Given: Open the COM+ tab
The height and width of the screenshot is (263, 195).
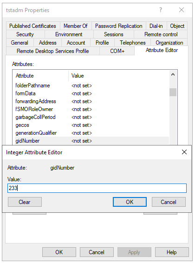Looking at the screenshot, I should tap(117, 51).
